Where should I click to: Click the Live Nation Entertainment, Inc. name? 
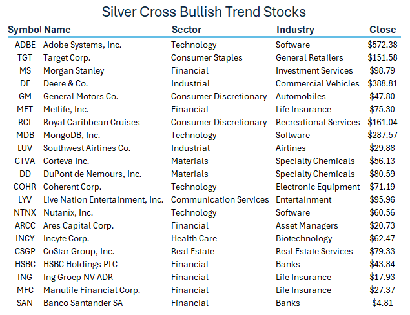103,200
